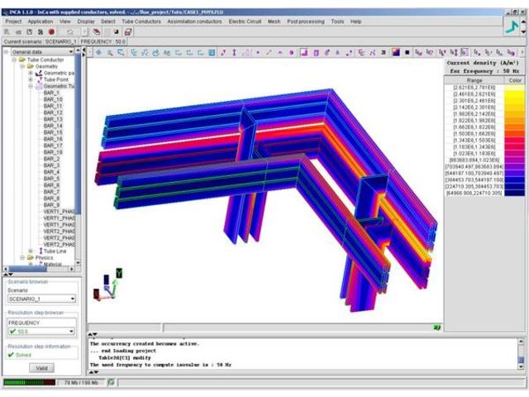The width and height of the screenshot is (529, 397).
Task: Open the FREQUENCY 50.0 step dropdown
Action: [x=72, y=329]
